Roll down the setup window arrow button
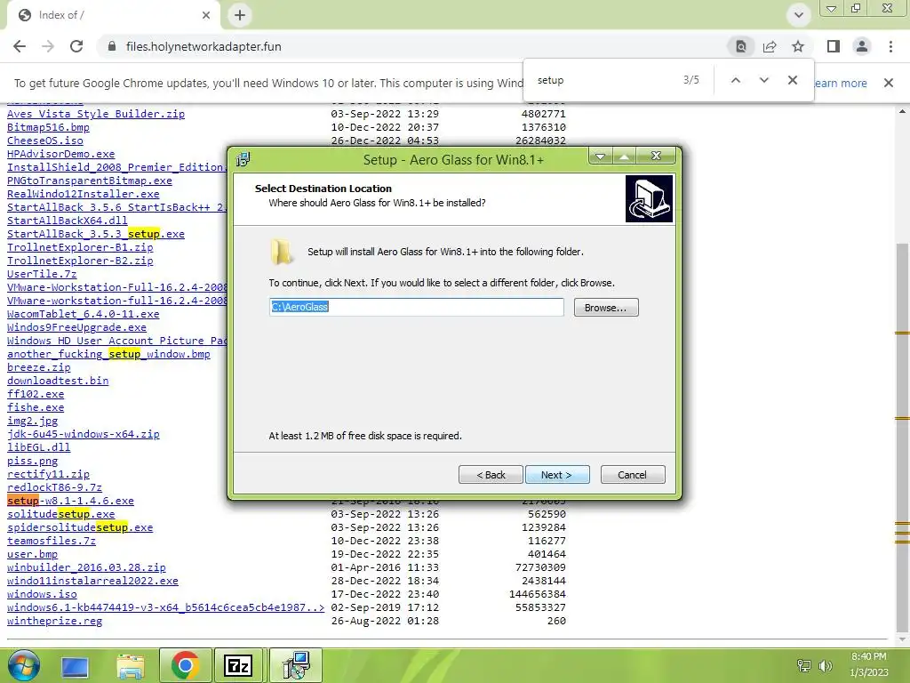The image size is (910, 683). (600, 157)
